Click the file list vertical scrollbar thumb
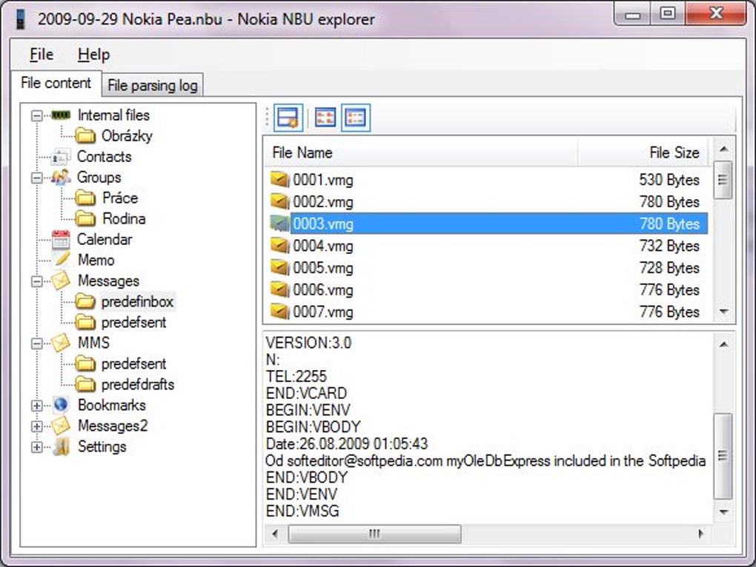 (x=723, y=180)
